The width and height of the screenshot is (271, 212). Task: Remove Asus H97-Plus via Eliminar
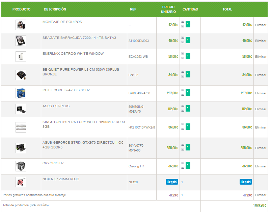(261, 109)
